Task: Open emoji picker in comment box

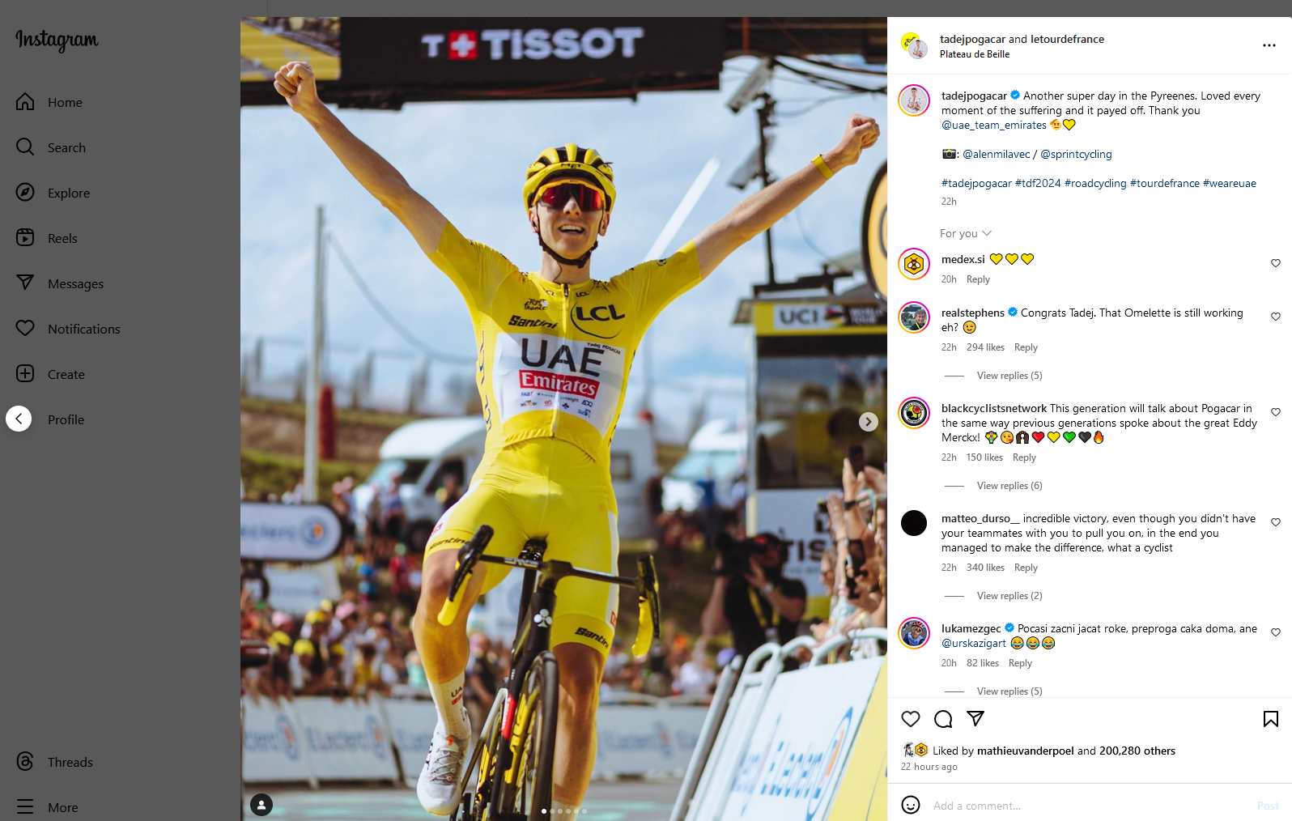Action: [x=911, y=805]
